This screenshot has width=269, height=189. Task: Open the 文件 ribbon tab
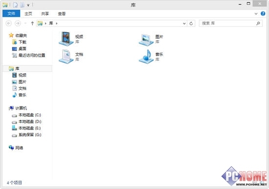(11, 14)
